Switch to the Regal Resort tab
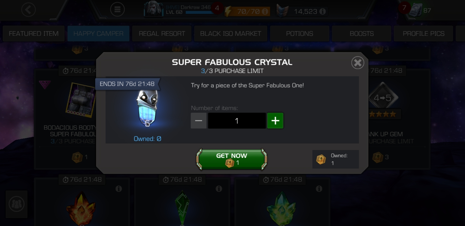 (x=162, y=34)
